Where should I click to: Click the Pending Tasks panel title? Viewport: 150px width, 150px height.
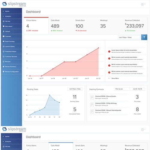point(32,89)
